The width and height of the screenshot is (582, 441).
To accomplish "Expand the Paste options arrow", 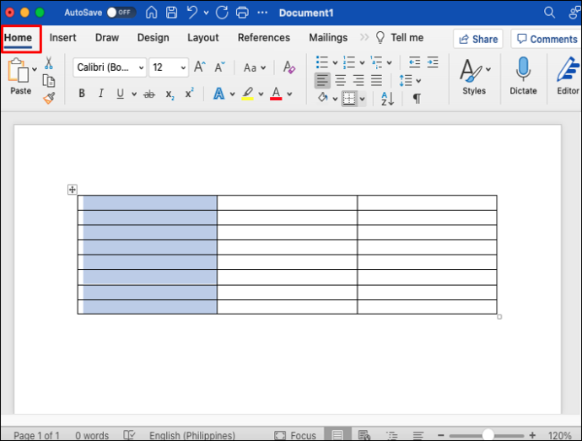I will pos(35,69).
